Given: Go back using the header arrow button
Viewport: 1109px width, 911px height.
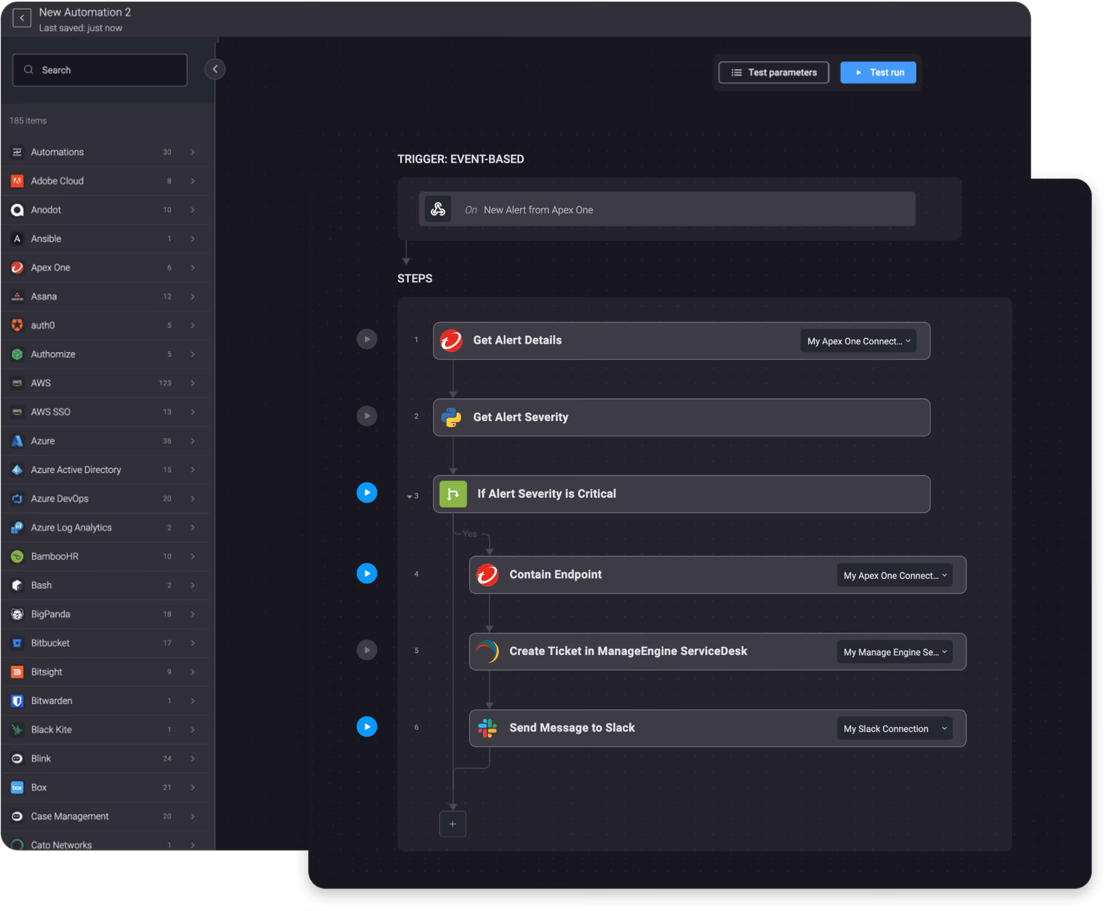Looking at the screenshot, I should pyautogui.click(x=22, y=18).
